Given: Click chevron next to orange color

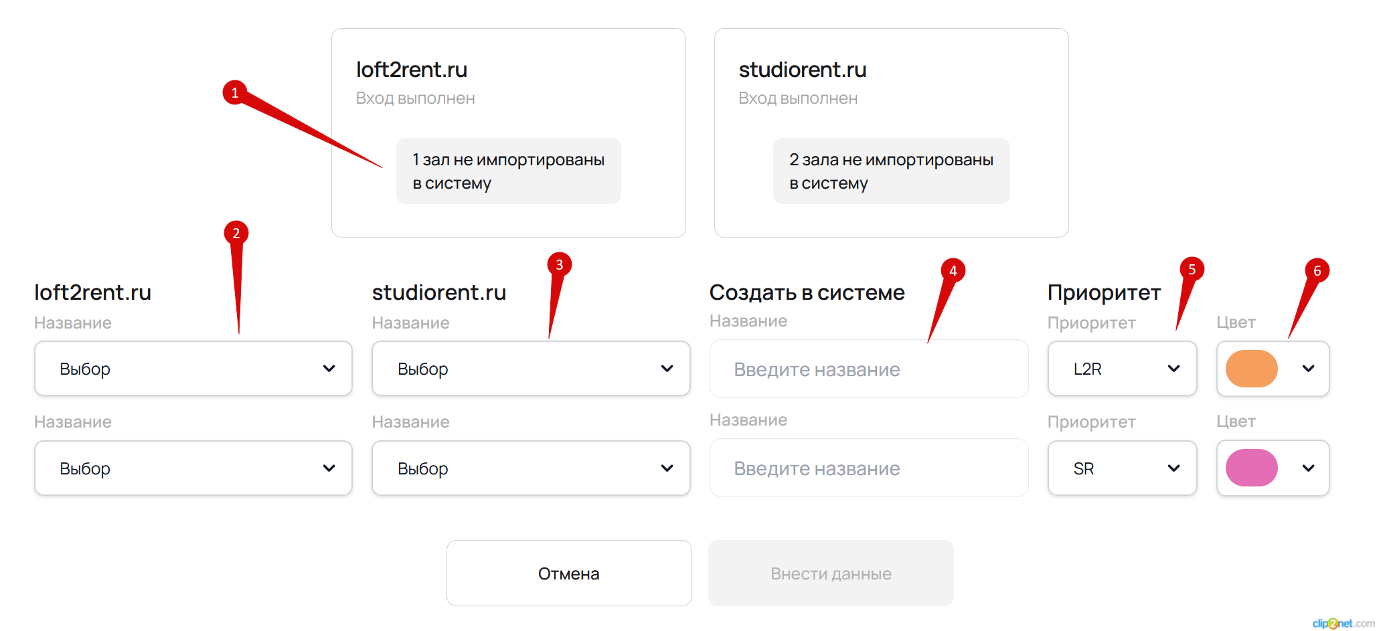Looking at the screenshot, I should (1309, 369).
